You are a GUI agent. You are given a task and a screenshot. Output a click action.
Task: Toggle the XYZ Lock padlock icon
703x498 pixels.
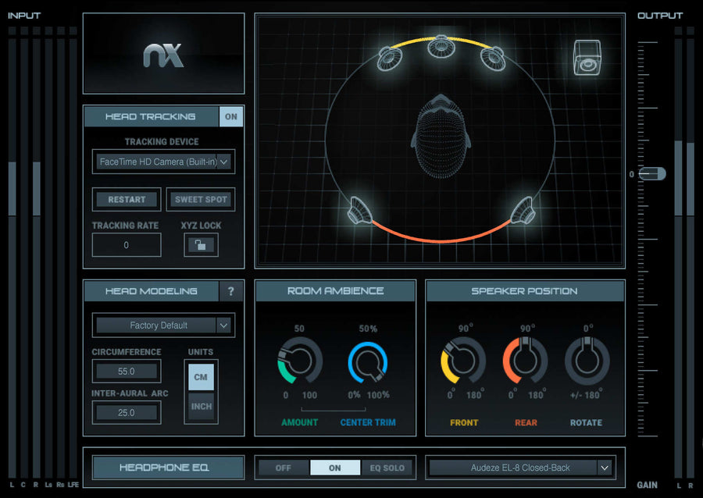point(201,244)
